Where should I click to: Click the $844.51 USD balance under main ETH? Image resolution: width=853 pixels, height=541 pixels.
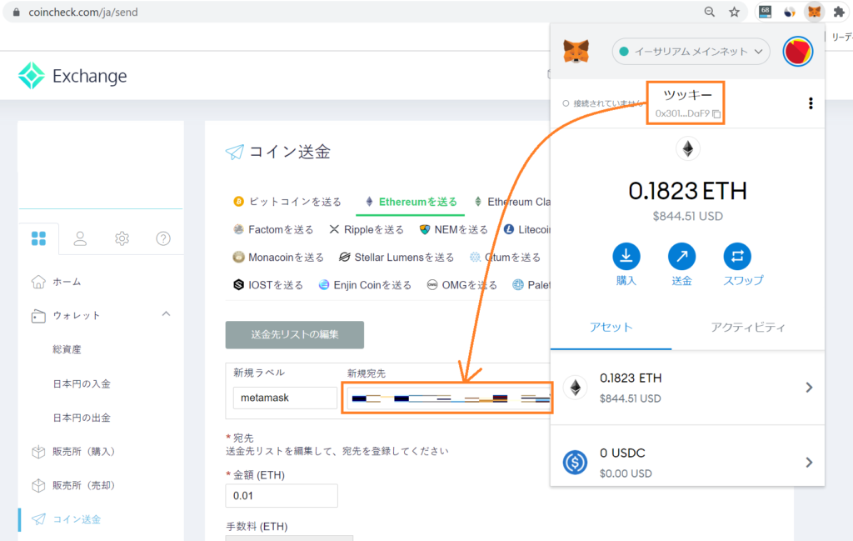pos(687,216)
